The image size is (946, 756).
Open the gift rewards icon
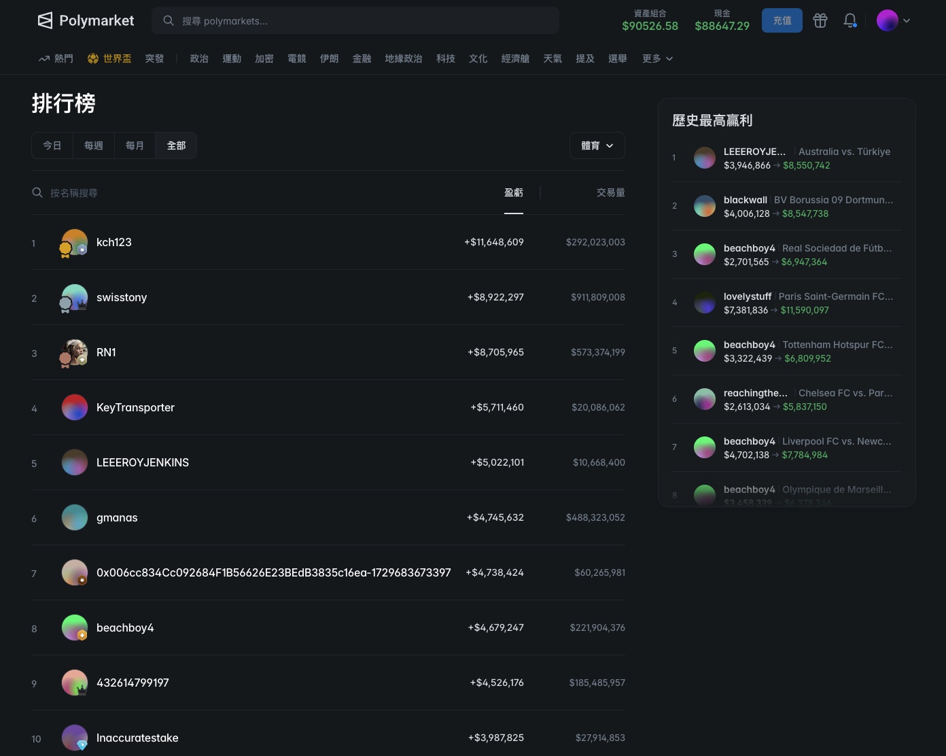pos(820,20)
